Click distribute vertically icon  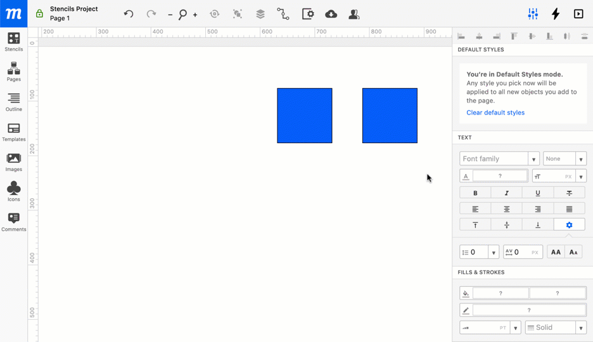584,36
